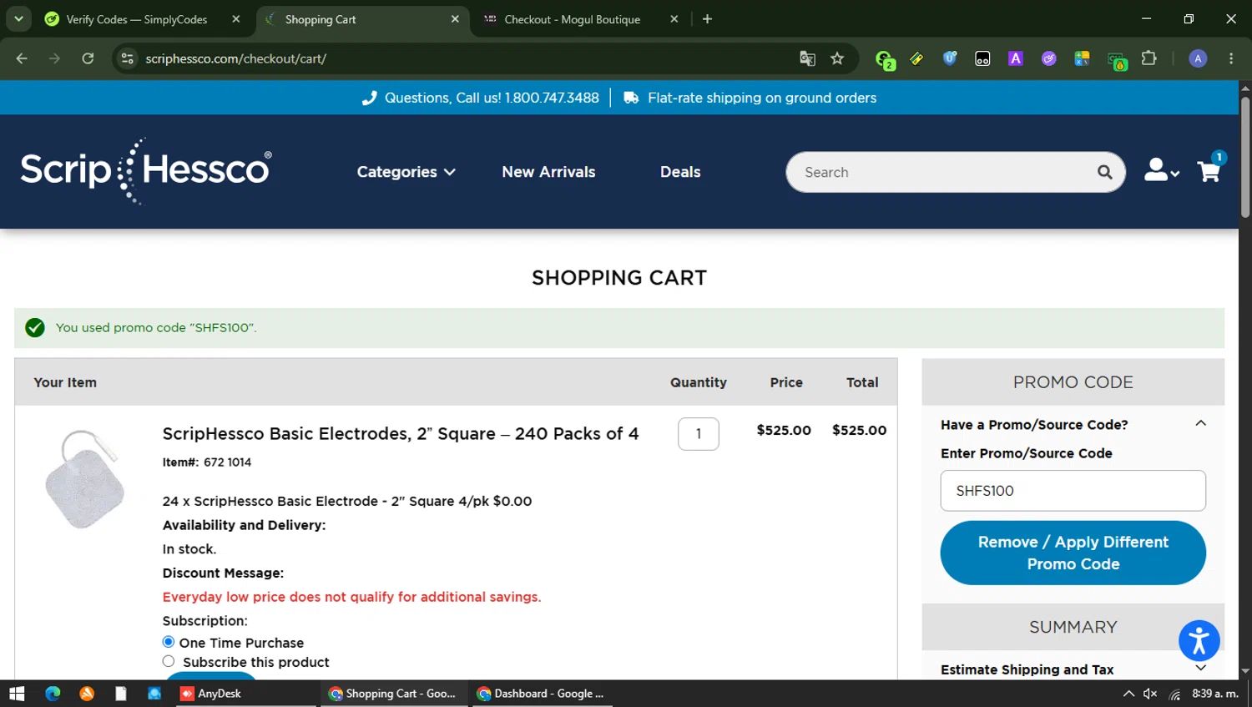This screenshot has width=1252, height=707.
Task: Click the Item# 672 1014 text
Action: (207, 462)
